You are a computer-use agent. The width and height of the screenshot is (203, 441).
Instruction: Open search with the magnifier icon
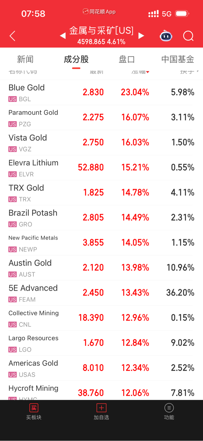(188, 36)
